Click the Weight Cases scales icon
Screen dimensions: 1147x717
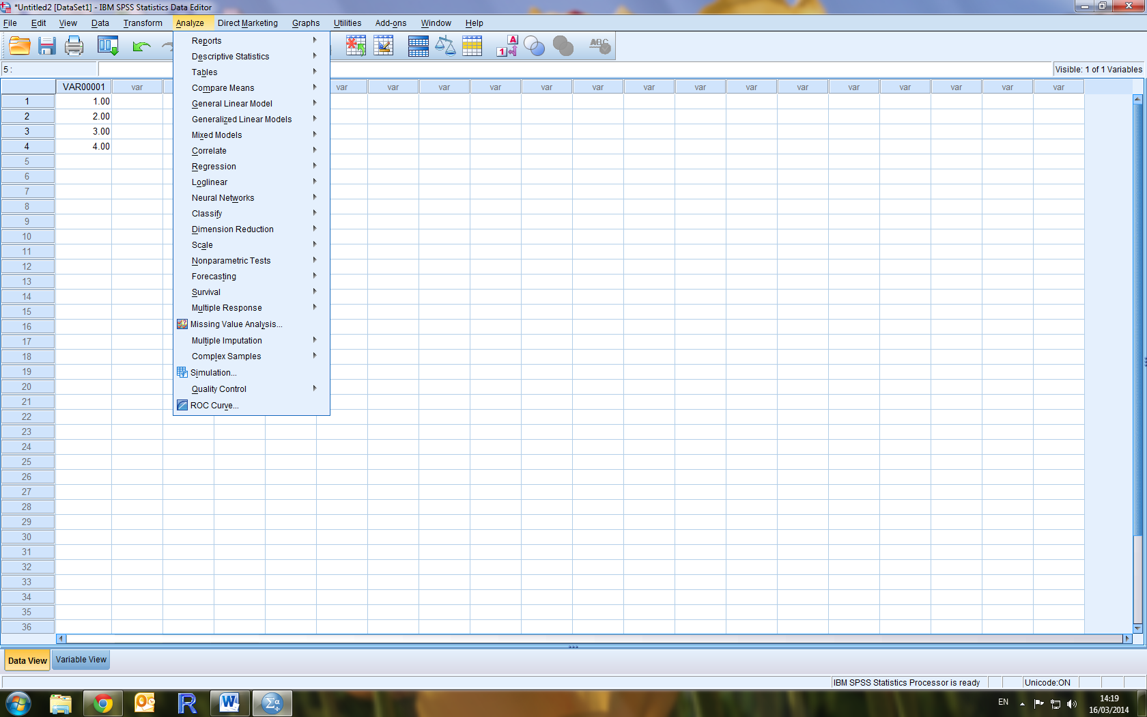coord(445,46)
